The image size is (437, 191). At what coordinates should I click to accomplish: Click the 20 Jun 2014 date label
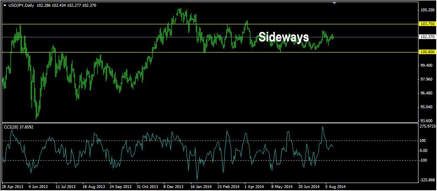(x=309, y=187)
